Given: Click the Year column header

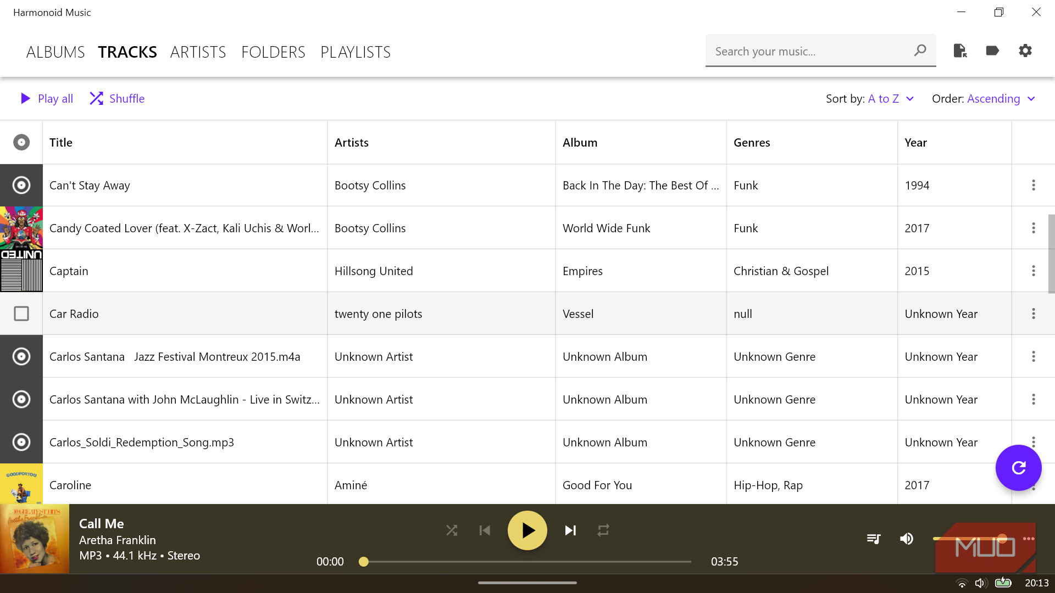Looking at the screenshot, I should click(954, 143).
